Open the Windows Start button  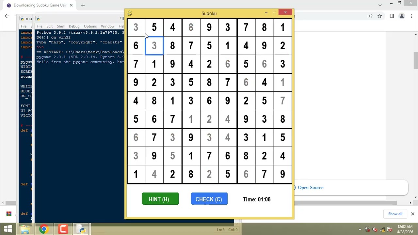8,229
